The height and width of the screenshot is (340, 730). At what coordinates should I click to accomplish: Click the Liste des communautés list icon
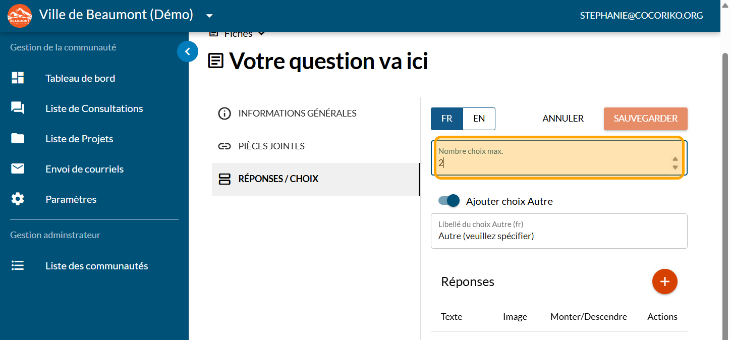coord(18,266)
